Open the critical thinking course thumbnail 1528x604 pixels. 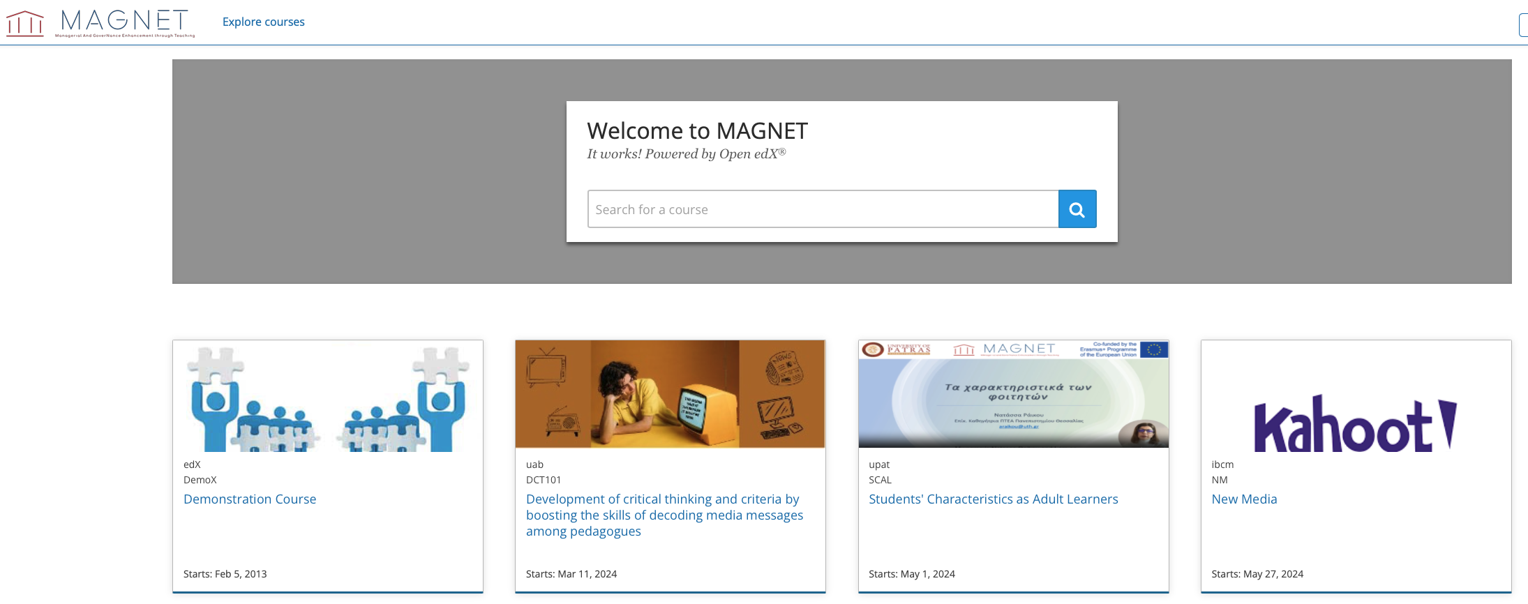[x=671, y=394]
